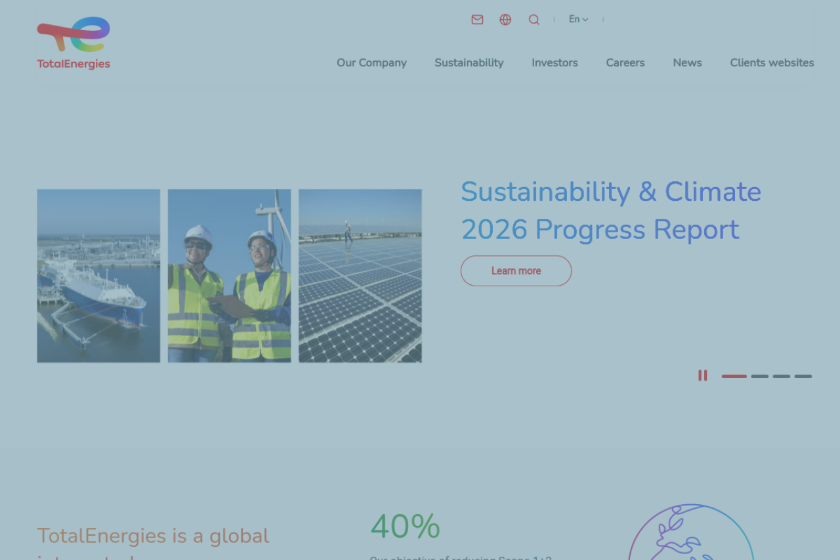Click the Learn more button
Viewport: 840px width, 560px height.
[x=516, y=271]
